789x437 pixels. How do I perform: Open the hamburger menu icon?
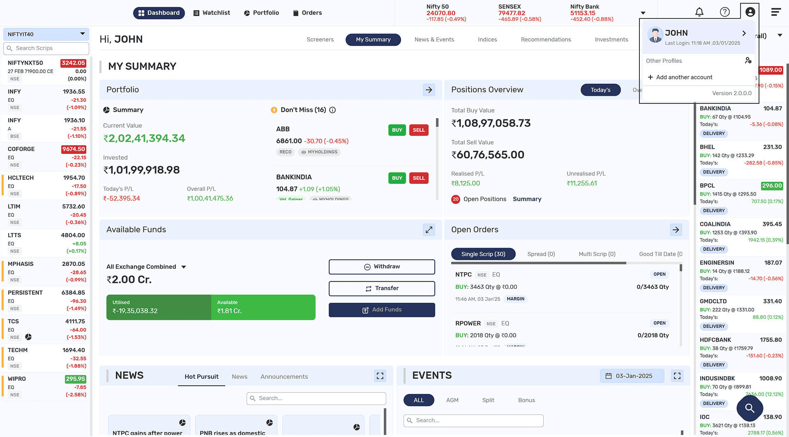776,12
